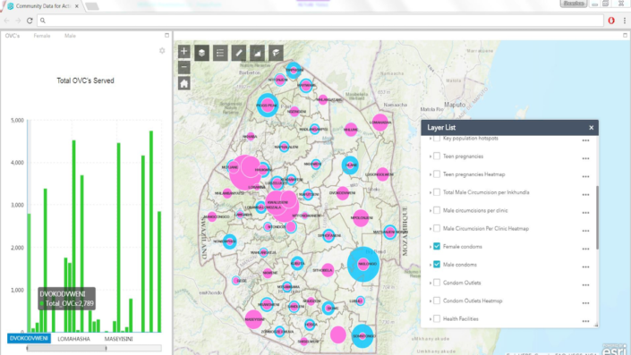Click chart settings gear icon
This screenshot has height=355, width=631.
pos(162,51)
